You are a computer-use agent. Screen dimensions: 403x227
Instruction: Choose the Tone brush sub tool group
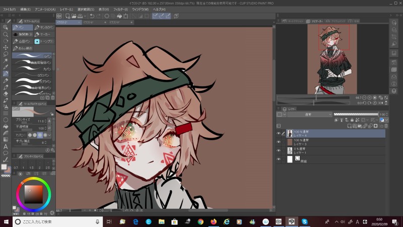(x=44, y=41)
